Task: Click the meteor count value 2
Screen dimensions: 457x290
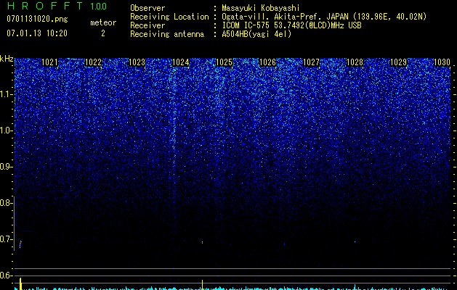Action: 103,33
